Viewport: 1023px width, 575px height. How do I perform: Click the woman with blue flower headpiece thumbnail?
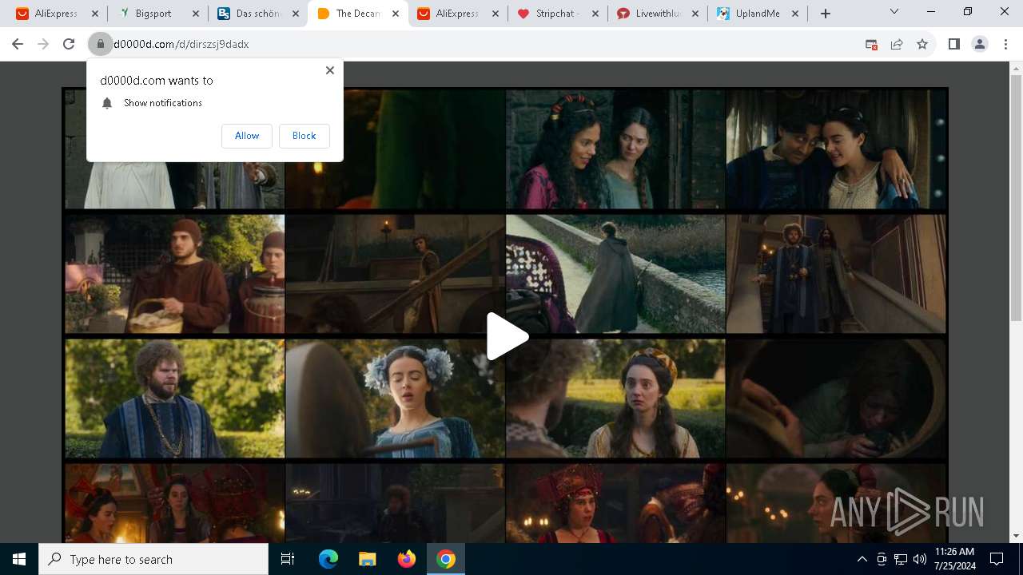tap(395, 398)
